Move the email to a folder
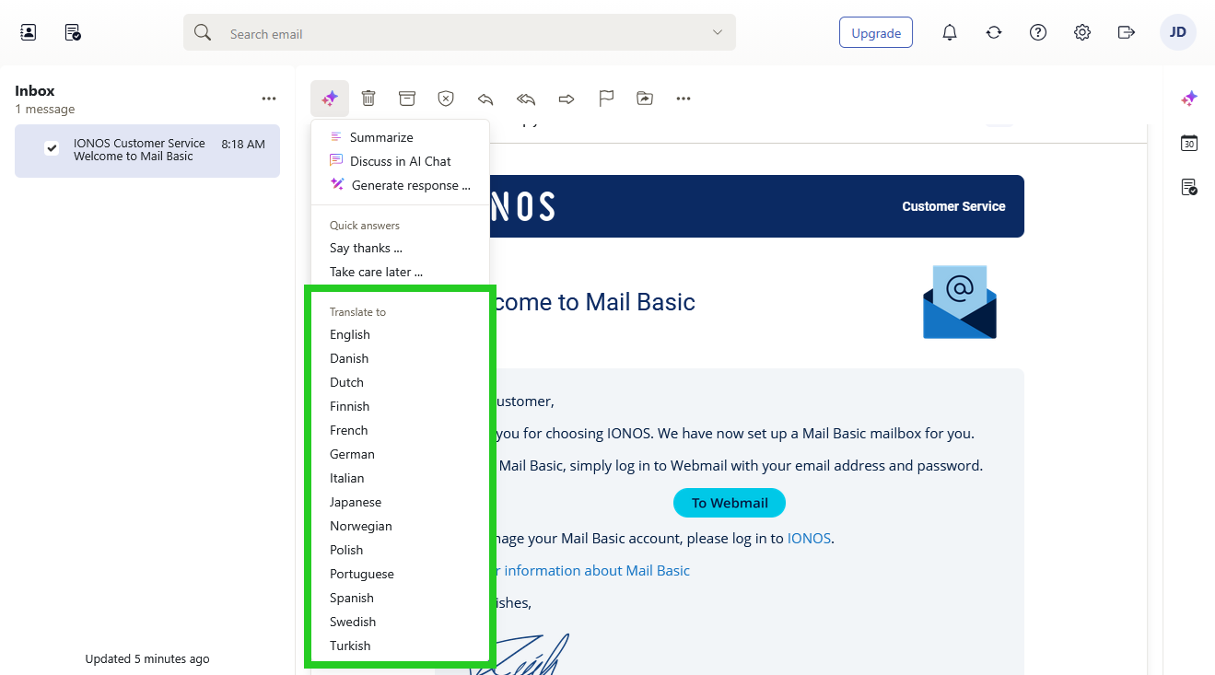1215x675 pixels. (x=644, y=99)
